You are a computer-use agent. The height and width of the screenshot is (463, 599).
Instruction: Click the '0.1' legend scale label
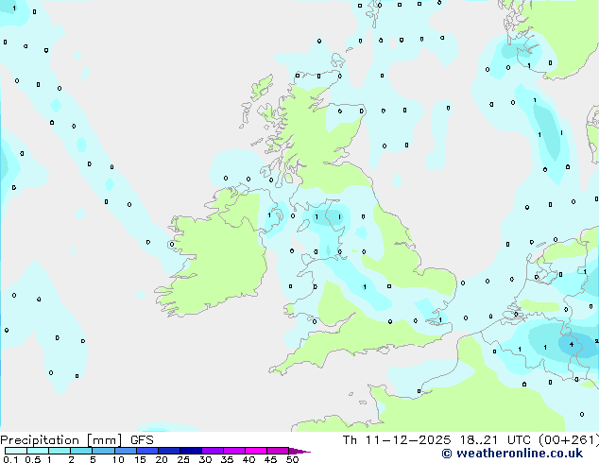point(10,459)
